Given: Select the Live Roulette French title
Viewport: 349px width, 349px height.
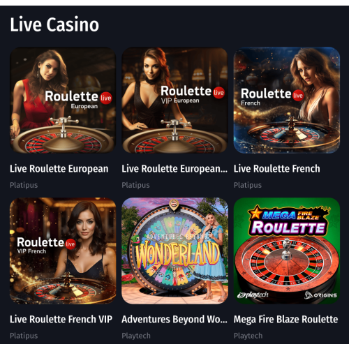Looking at the screenshot, I should pyautogui.click(x=277, y=169).
